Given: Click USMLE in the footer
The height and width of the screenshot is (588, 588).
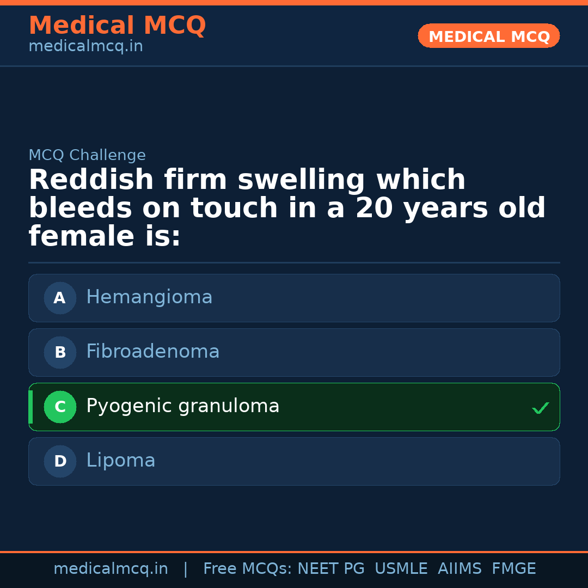Looking at the screenshot, I should click(401, 569).
